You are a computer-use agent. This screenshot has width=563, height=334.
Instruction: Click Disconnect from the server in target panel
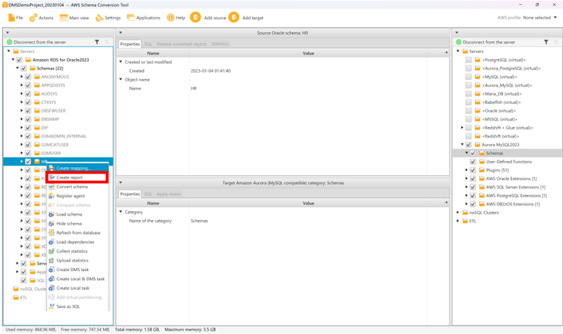click(489, 42)
